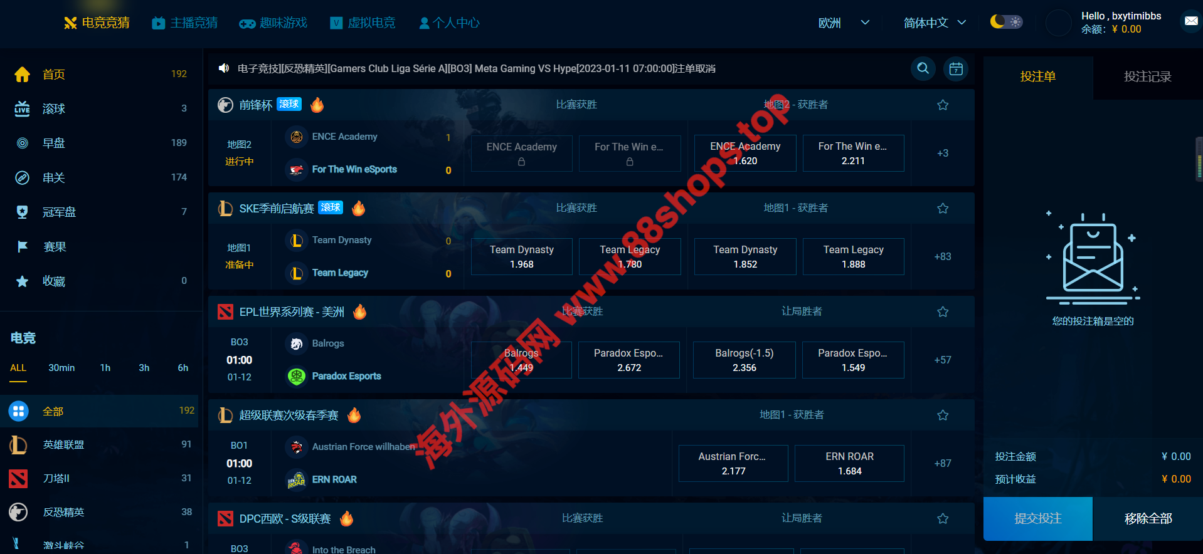1203x554 pixels.
Task: Open the calendar date picker icon
Action: click(955, 69)
